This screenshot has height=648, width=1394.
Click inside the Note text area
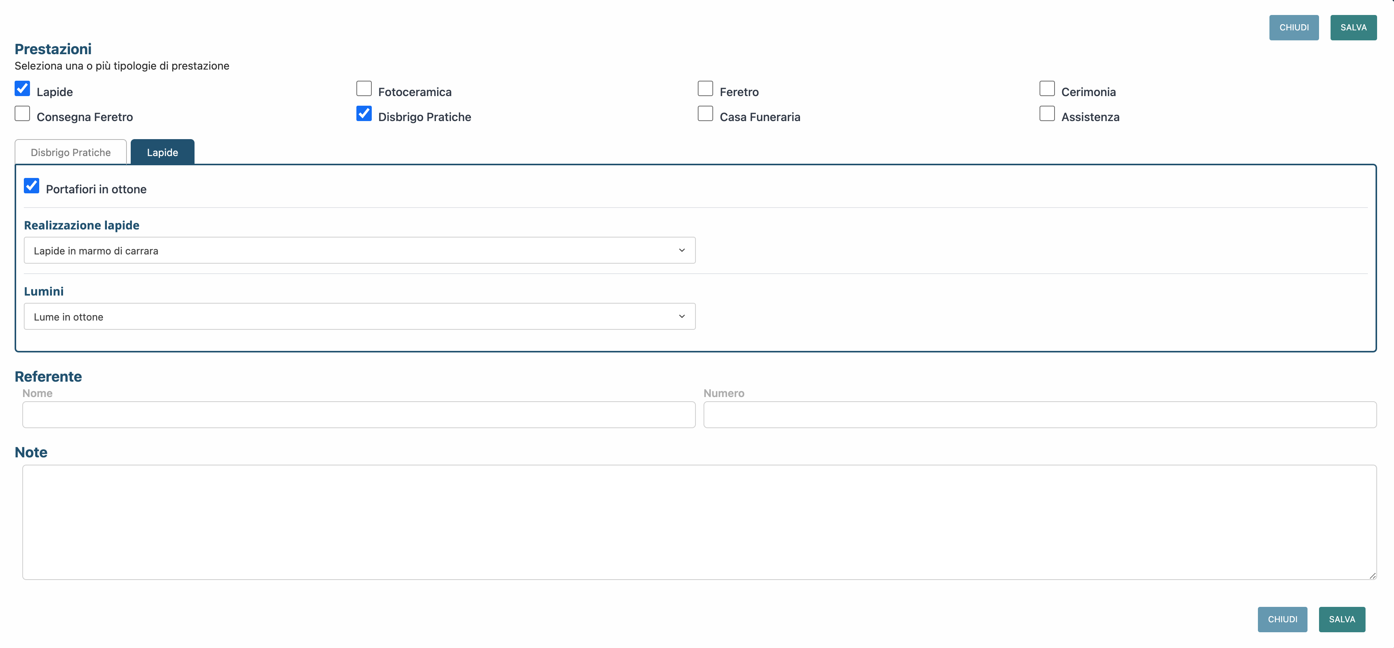[x=699, y=522]
